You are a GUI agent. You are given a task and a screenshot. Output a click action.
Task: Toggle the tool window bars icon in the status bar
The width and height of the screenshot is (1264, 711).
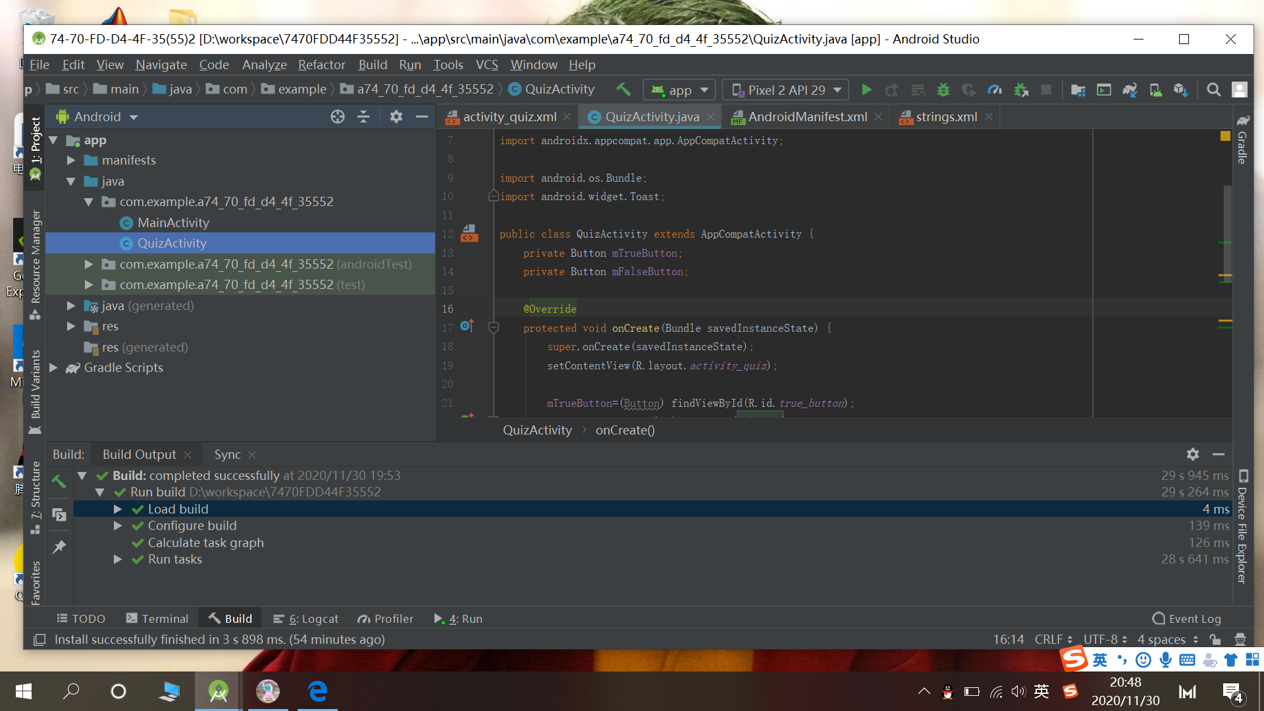click(39, 639)
